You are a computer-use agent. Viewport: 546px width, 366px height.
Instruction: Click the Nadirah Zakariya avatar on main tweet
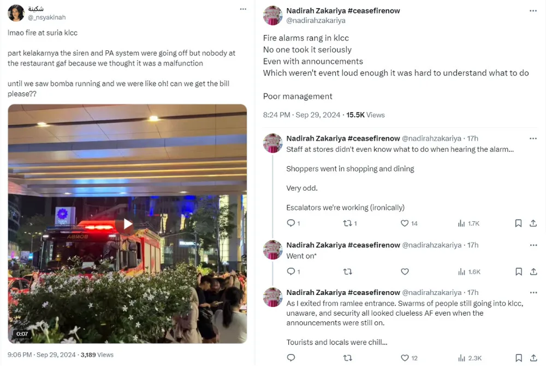coord(272,15)
